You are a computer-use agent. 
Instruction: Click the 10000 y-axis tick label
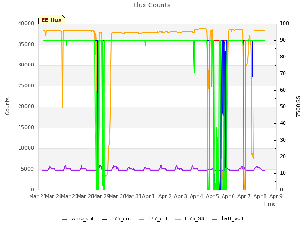[x=26, y=148]
